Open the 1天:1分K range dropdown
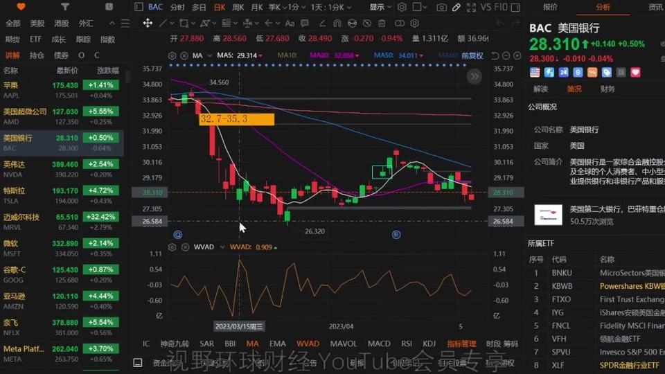Image resolution: width=665 pixels, height=374 pixels. (331, 7)
